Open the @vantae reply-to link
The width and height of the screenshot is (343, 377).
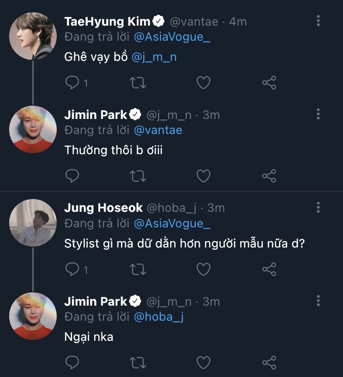[158, 130]
